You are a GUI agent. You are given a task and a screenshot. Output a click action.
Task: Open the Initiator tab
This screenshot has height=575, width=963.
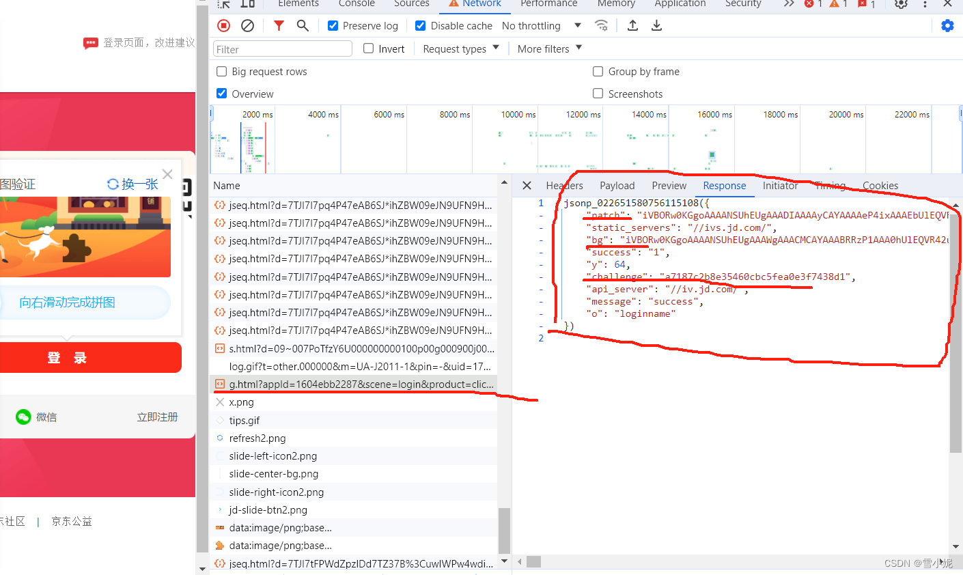point(780,185)
